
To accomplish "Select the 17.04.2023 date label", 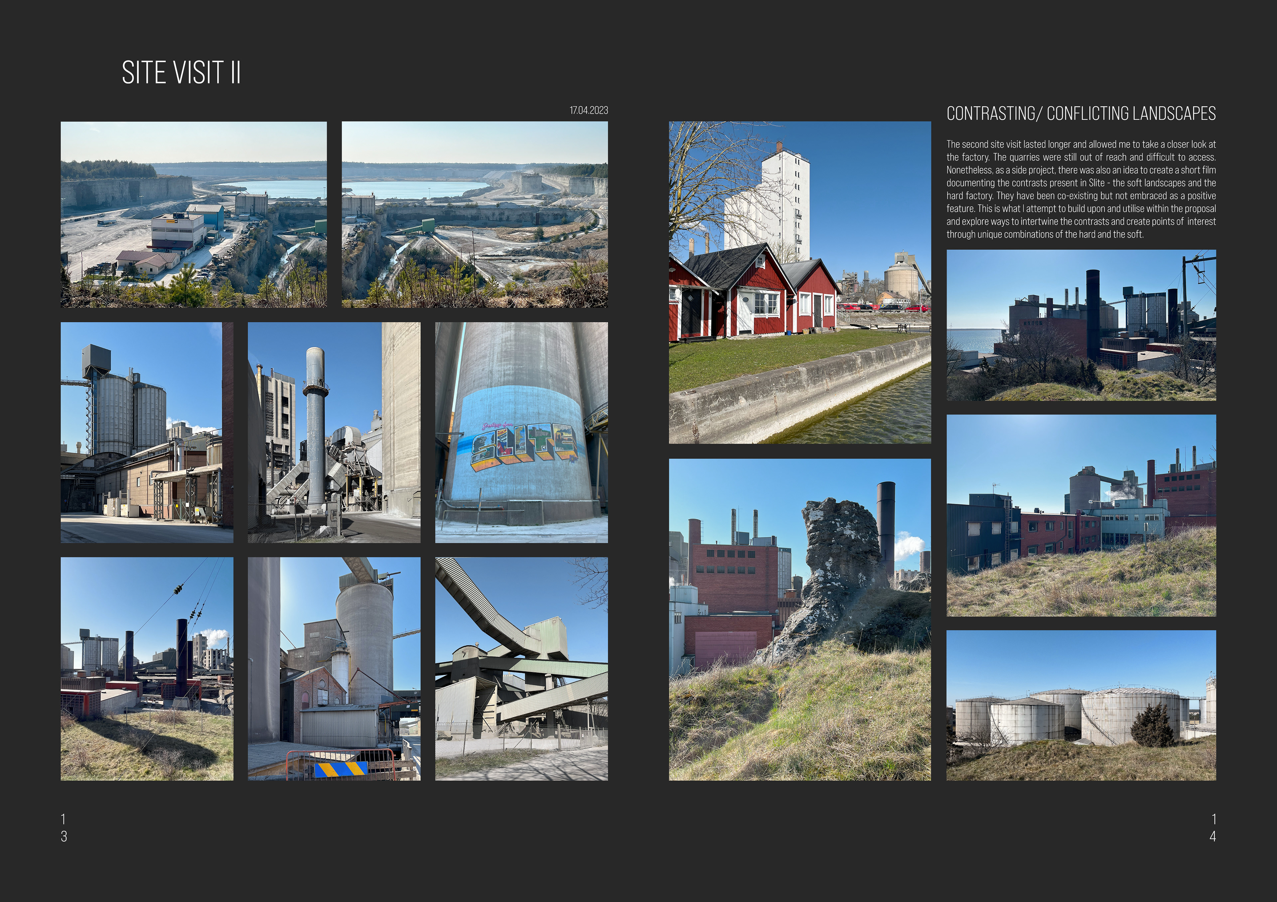I will 588,110.
